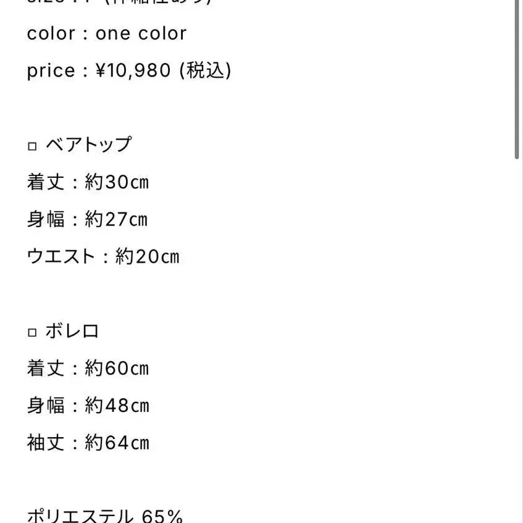Click the "price" label text
This screenshot has height=523, width=523.
click(x=51, y=71)
